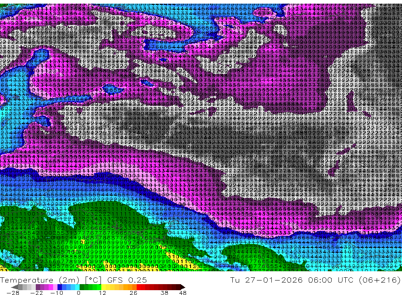This screenshot has height=295, width=402.
Task: Click the 'Tu 27-01-2026' date text
Action: pyautogui.click(x=267, y=280)
